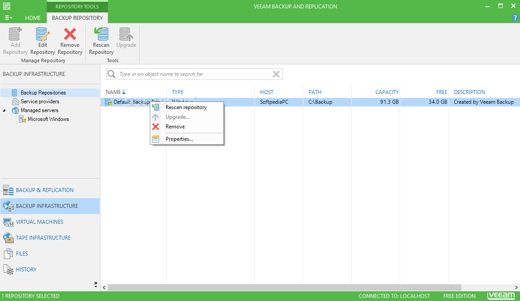Viewport: 520px width, 301px height.
Task: Expand navigation pane options chevron
Action: click(x=96, y=284)
